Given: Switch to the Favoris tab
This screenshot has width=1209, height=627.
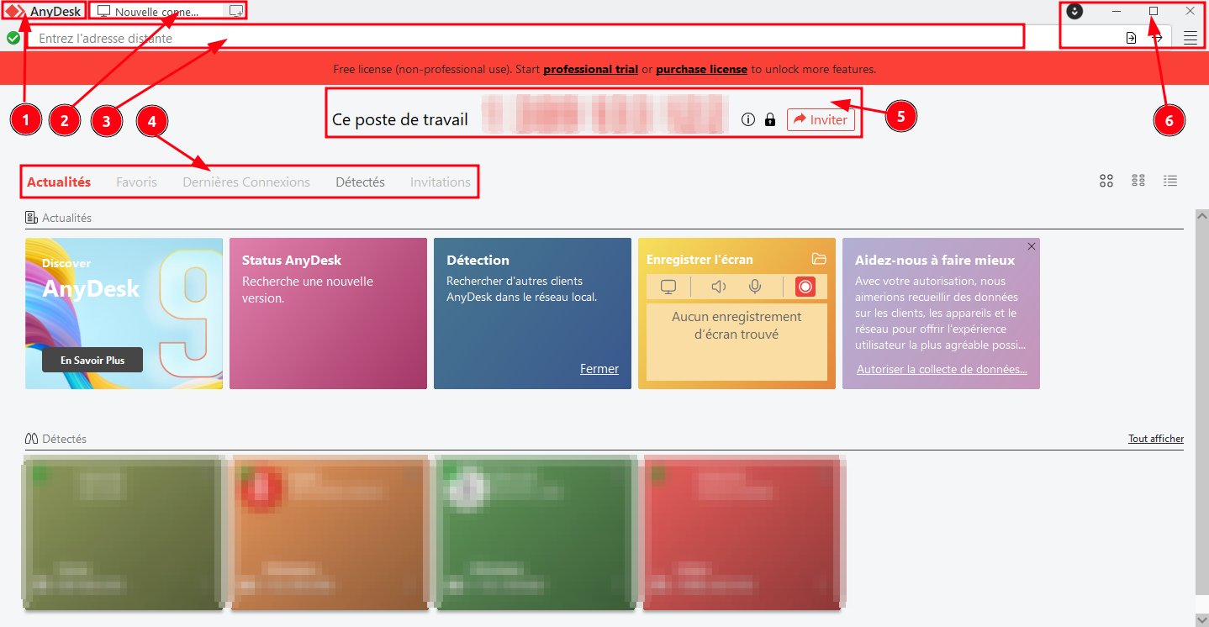Looking at the screenshot, I should (x=136, y=182).
